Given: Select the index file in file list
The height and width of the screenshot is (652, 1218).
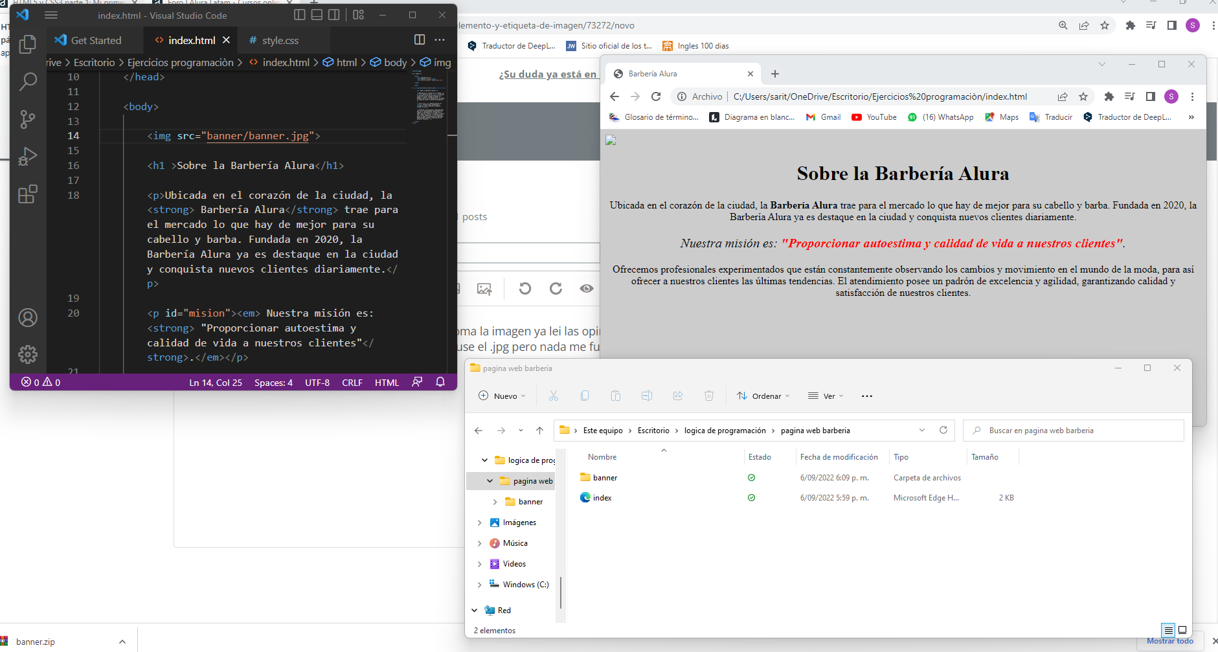Looking at the screenshot, I should point(602,498).
